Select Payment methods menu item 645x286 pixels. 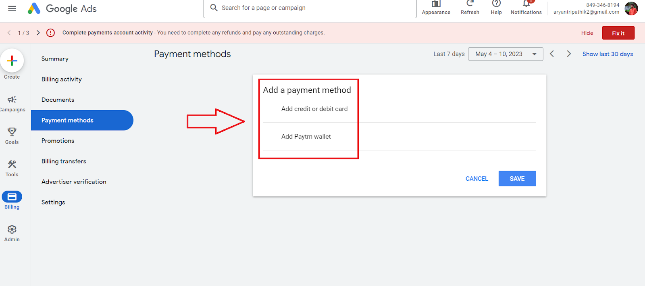(x=82, y=120)
